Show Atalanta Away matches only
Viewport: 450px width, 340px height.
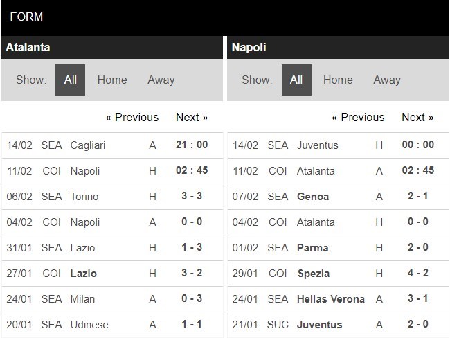pos(161,80)
